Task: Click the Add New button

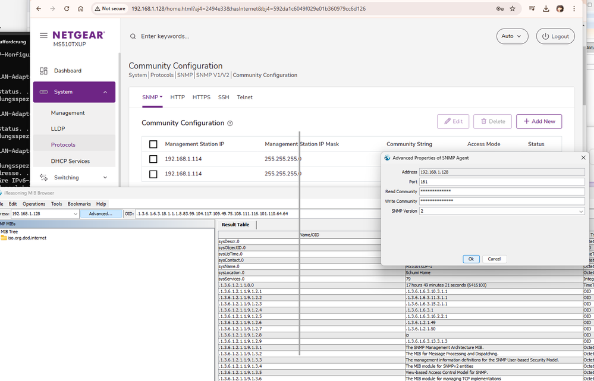Action: click(x=539, y=121)
